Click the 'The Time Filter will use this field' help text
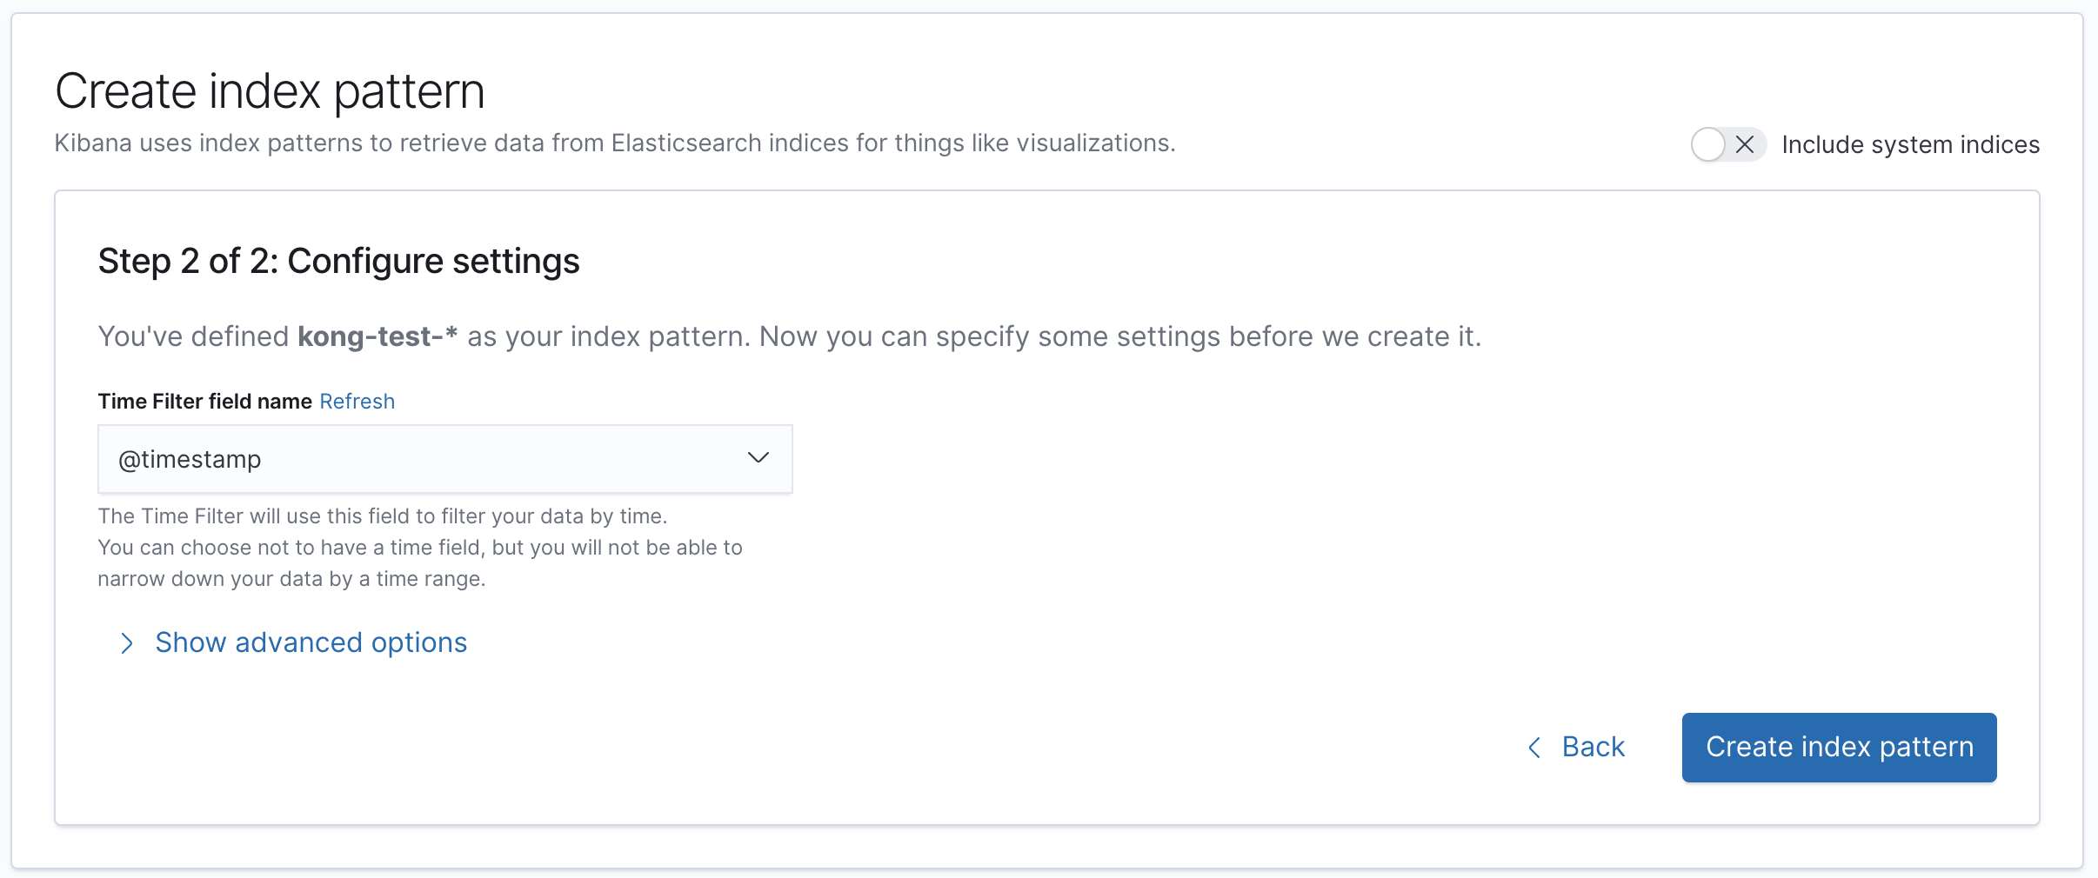The image size is (2098, 878). [x=382, y=516]
